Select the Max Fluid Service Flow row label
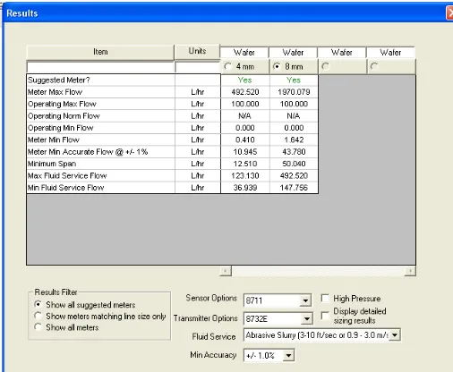 pyautogui.click(x=67, y=175)
